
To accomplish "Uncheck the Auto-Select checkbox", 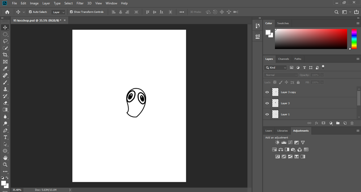I will [x=30, y=12].
